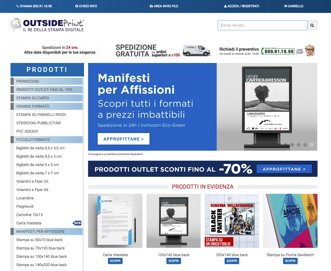Viewport: 331px width, 271px height.
Task: Open the Black Panther 200x140 thumbnail
Action: pyautogui.click(x=232, y=221)
